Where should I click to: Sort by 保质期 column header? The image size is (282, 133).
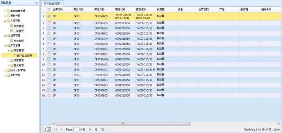(x=250, y=9)
